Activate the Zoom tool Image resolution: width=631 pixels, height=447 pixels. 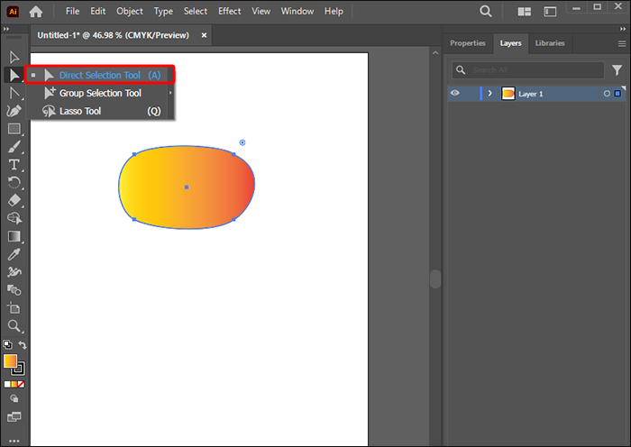(x=14, y=326)
